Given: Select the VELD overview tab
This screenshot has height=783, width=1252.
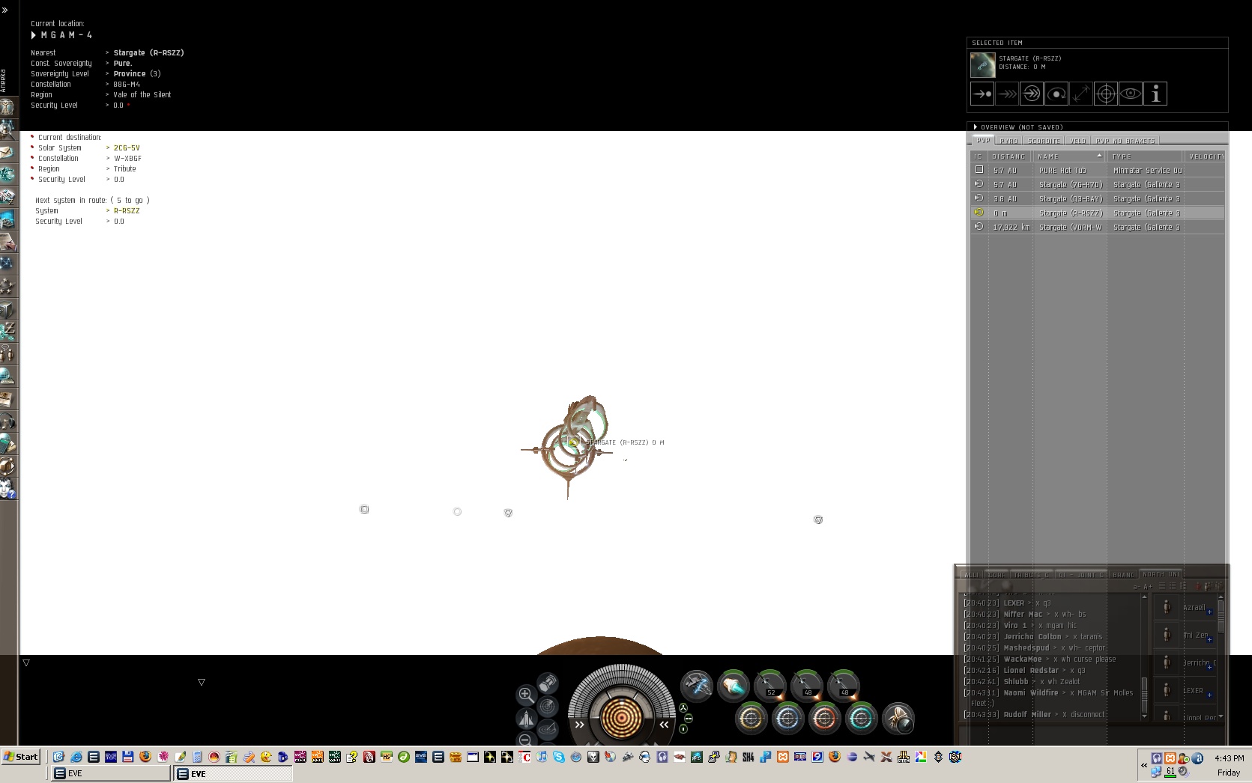Looking at the screenshot, I should click(1077, 141).
